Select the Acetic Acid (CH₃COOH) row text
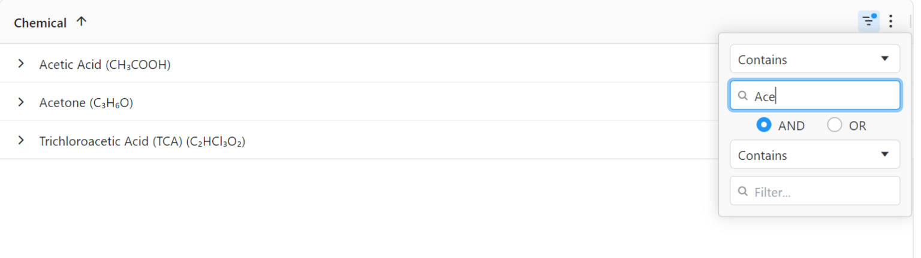Screen dimensions: 921x258 coord(105,65)
